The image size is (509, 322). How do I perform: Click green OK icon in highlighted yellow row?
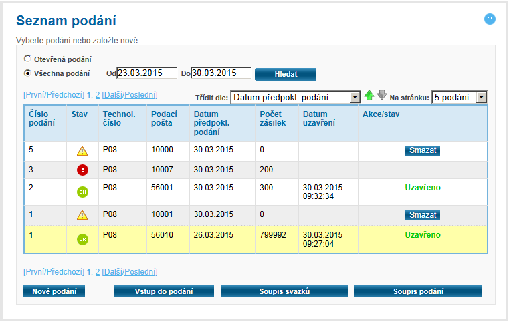[x=82, y=238]
